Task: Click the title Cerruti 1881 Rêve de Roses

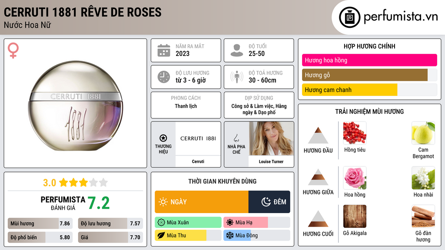Action: (83, 13)
